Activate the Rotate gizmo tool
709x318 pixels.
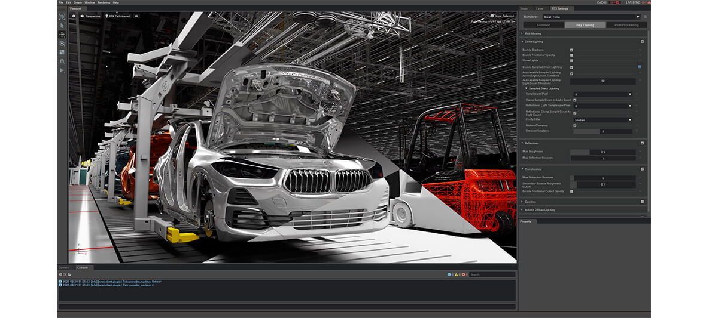(x=62, y=44)
